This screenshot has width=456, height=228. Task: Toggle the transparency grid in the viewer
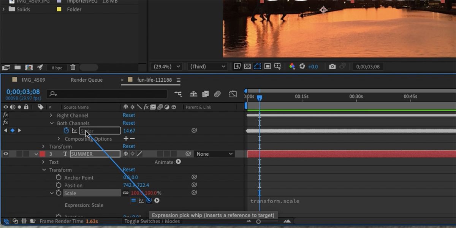tap(248, 66)
